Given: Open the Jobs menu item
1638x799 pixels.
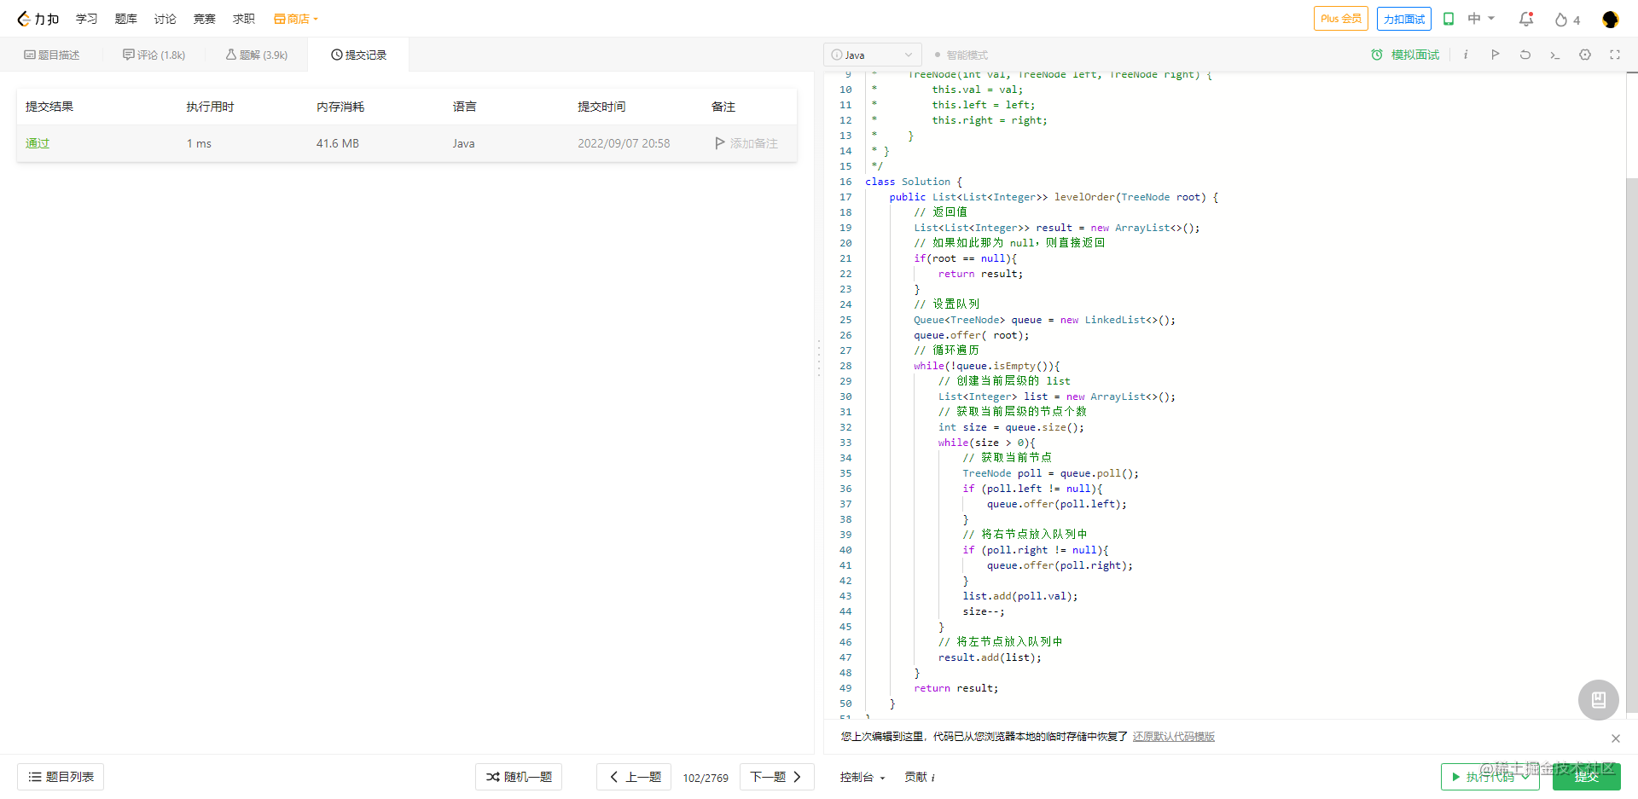Looking at the screenshot, I should tap(244, 19).
